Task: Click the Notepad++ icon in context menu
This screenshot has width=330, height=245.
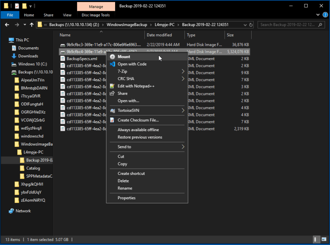Action: tap(112, 86)
